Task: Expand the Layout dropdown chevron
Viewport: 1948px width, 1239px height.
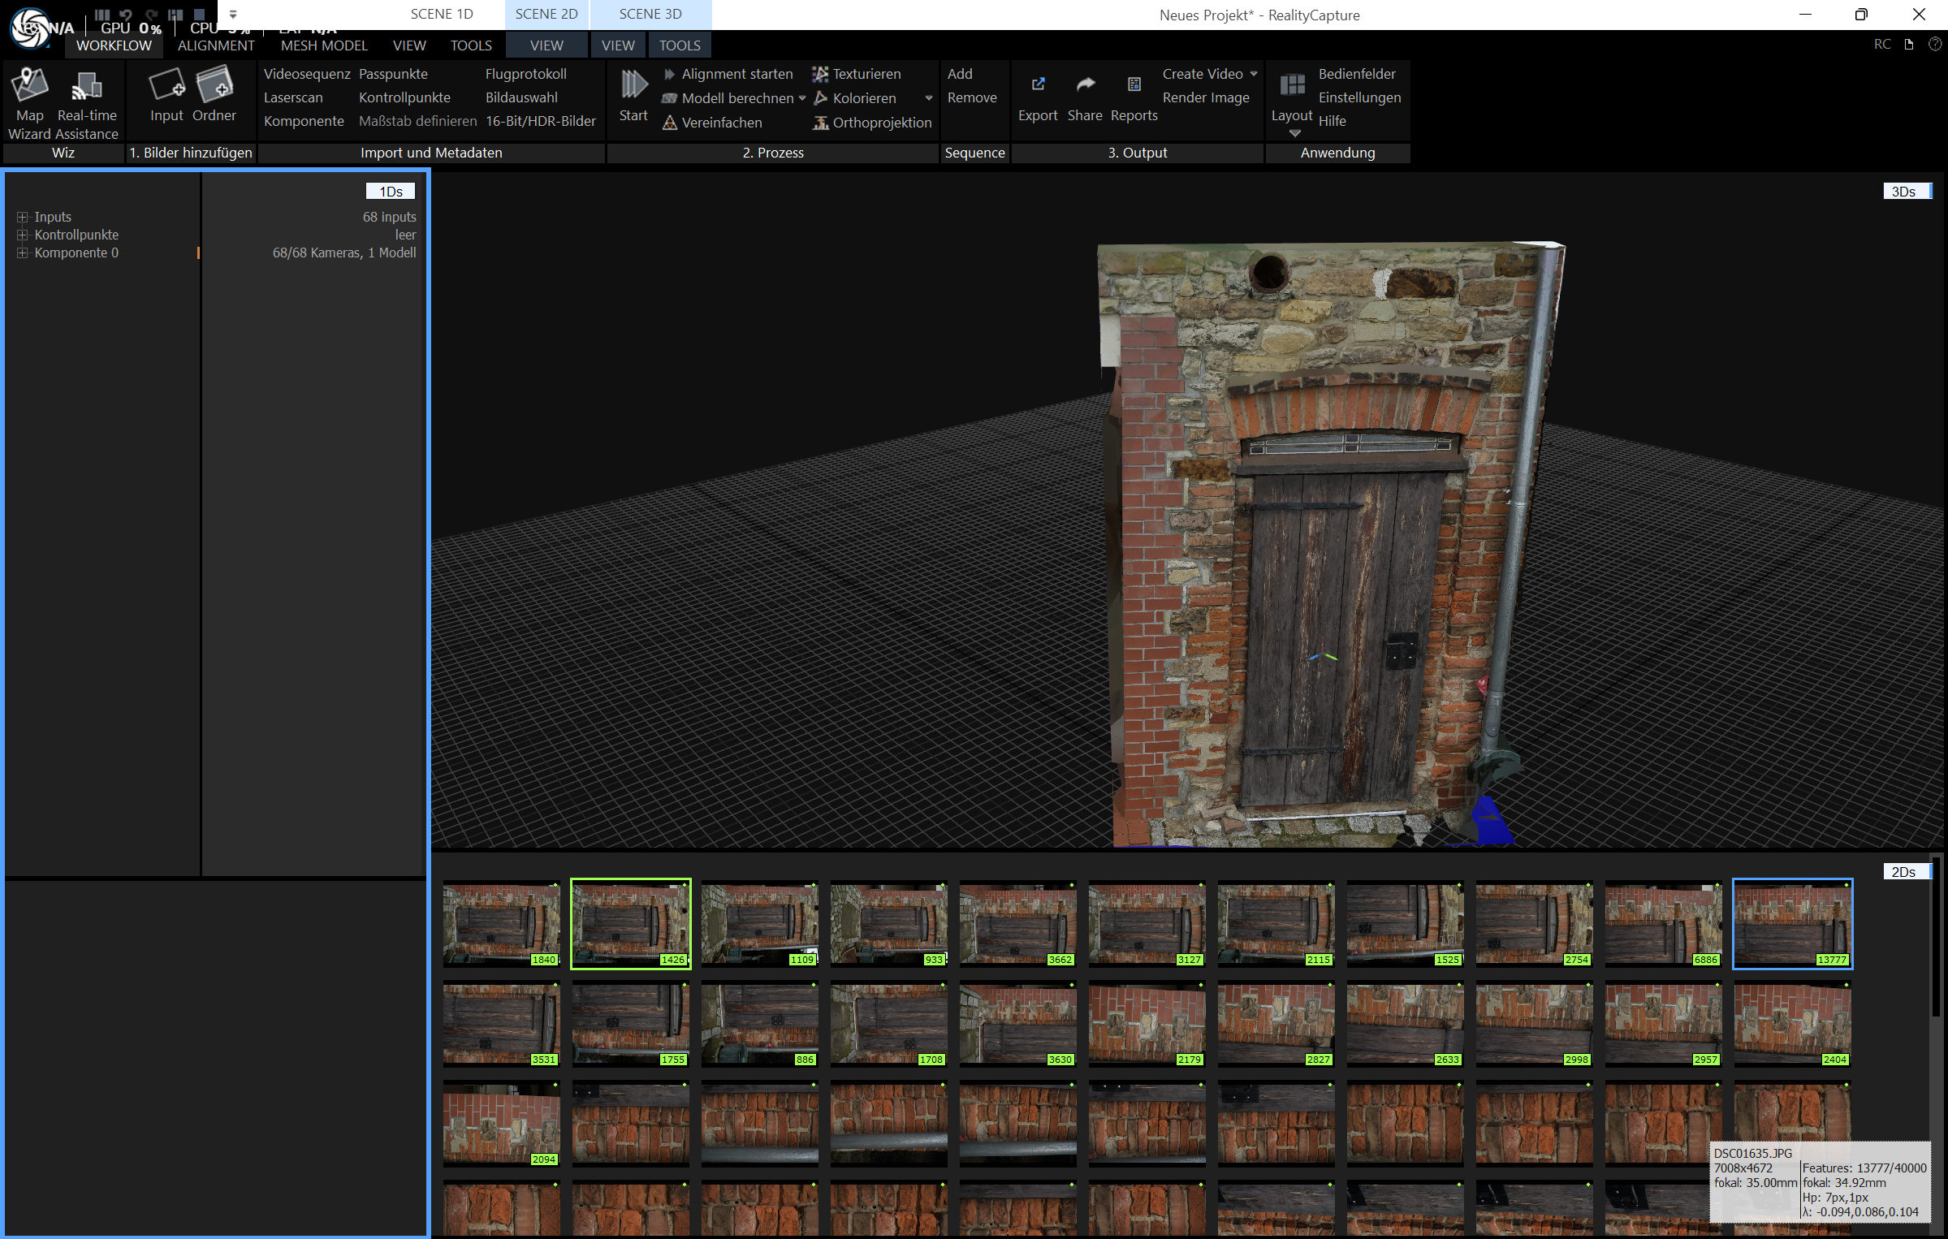Action: (1295, 133)
